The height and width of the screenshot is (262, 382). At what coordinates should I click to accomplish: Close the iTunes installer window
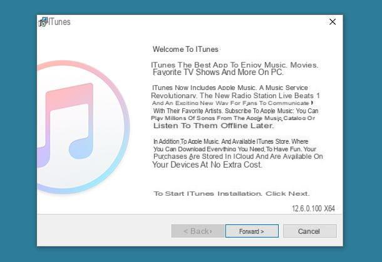pyautogui.click(x=333, y=22)
